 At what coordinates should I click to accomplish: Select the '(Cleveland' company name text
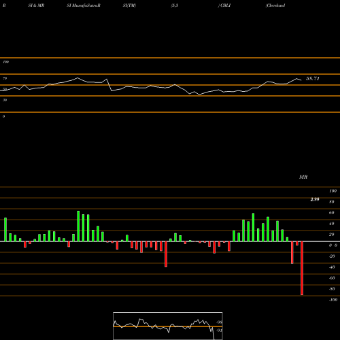(275, 5)
